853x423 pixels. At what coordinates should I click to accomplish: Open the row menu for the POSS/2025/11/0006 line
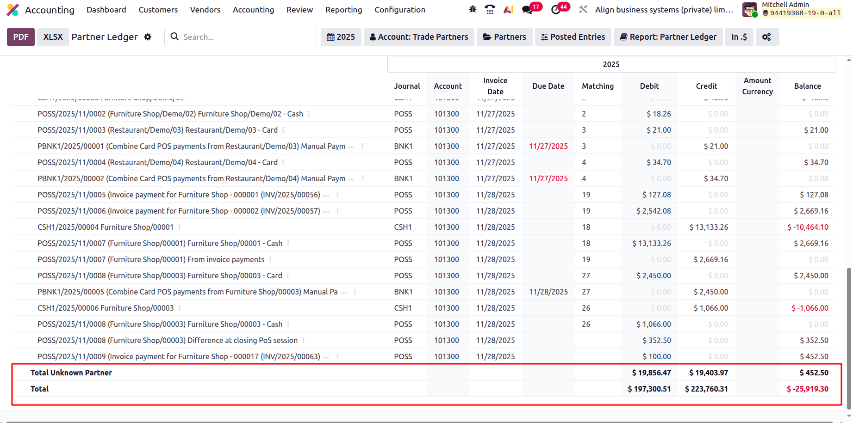[337, 211]
